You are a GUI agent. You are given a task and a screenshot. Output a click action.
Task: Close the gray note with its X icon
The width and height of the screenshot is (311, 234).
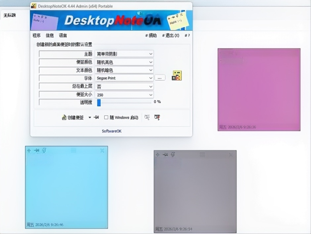pos(231,155)
